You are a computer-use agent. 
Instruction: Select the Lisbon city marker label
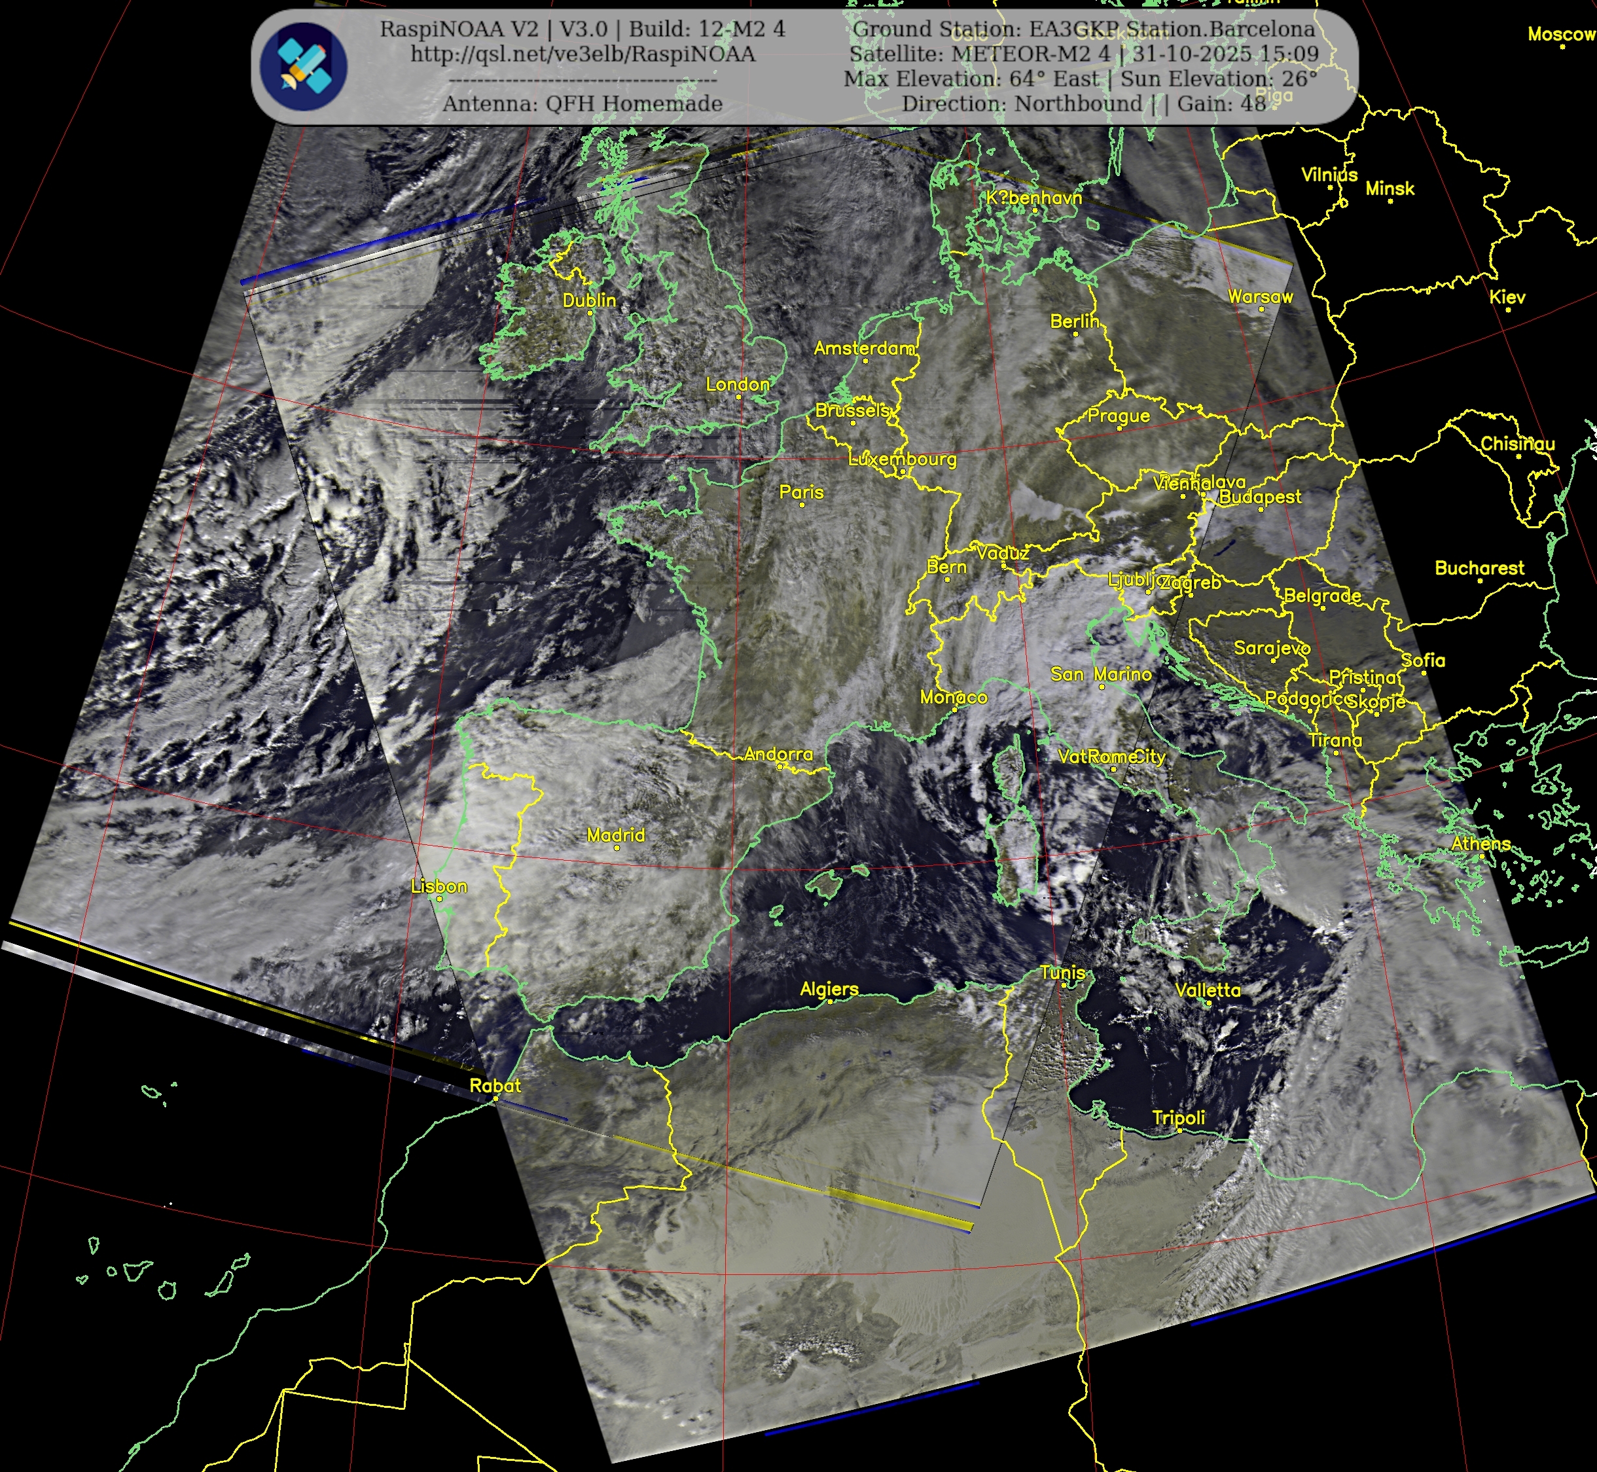click(439, 886)
